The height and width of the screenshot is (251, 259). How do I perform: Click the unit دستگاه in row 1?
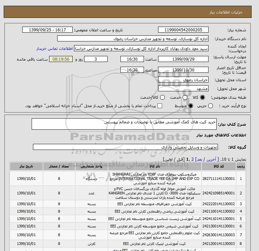point(91,179)
